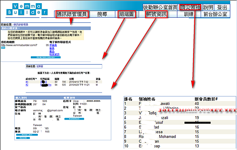
Task: Select the date 2010/4/13 下午 7:02
Action: [x=79, y=82]
